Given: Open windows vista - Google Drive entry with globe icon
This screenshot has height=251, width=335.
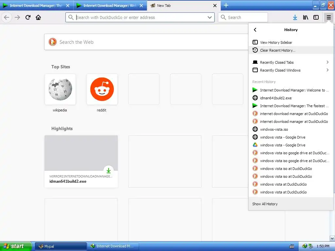Looking at the screenshot, I should point(291,137).
